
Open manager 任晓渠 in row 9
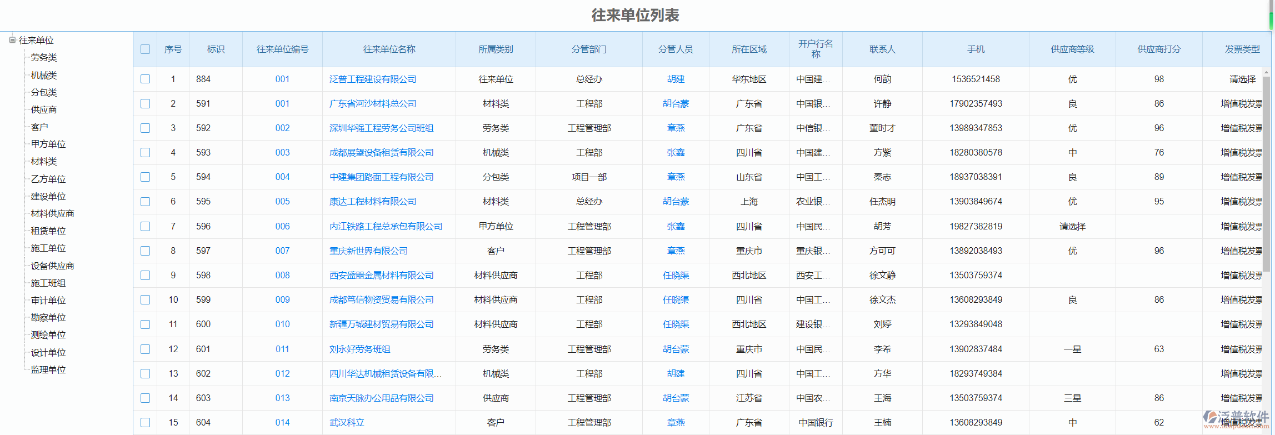[x=676, y=276]
